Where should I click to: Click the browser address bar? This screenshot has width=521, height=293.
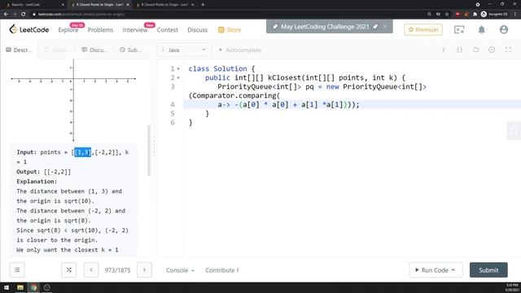[x=230, y=14]
